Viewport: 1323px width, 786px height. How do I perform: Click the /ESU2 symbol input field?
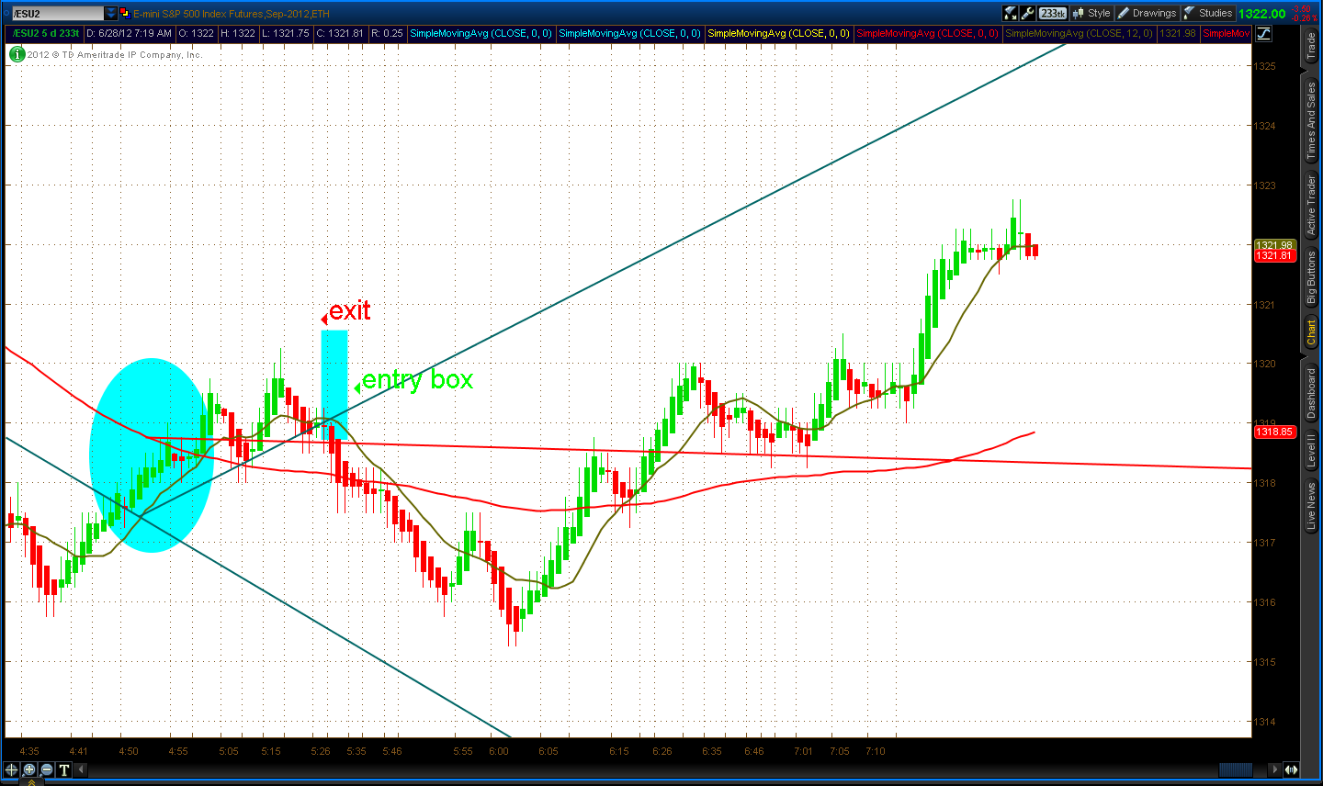(x=56, y=14)
